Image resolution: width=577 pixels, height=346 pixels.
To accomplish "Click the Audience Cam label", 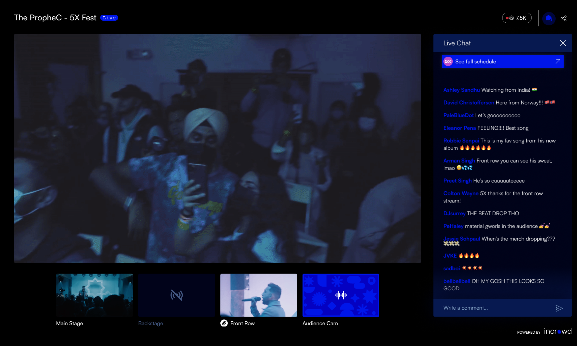I will click(320, 323).
